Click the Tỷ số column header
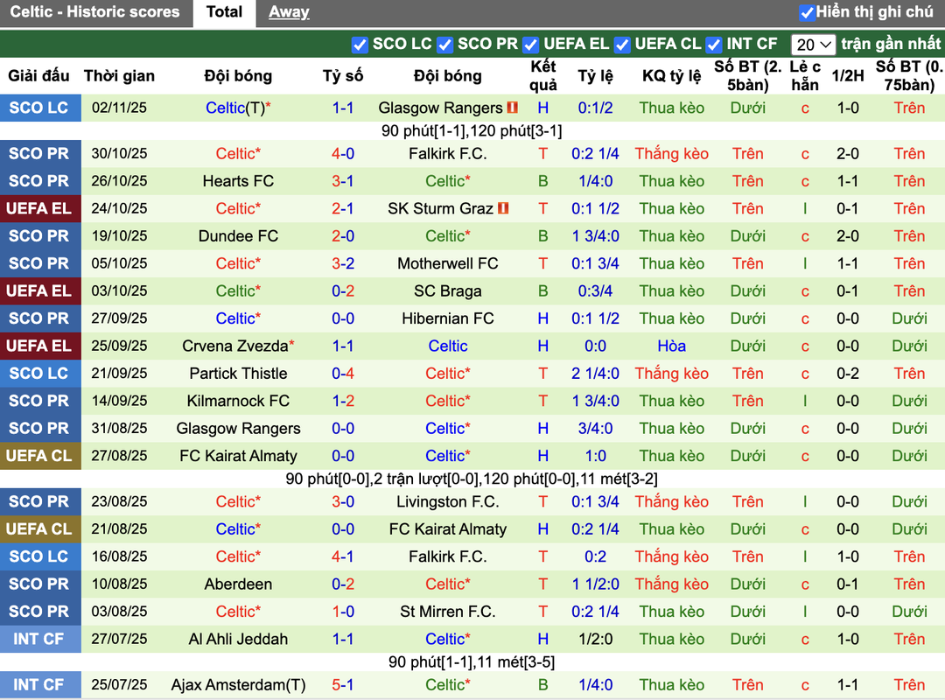The width and height of the screenshot is (945, 700). pos(343,76)
